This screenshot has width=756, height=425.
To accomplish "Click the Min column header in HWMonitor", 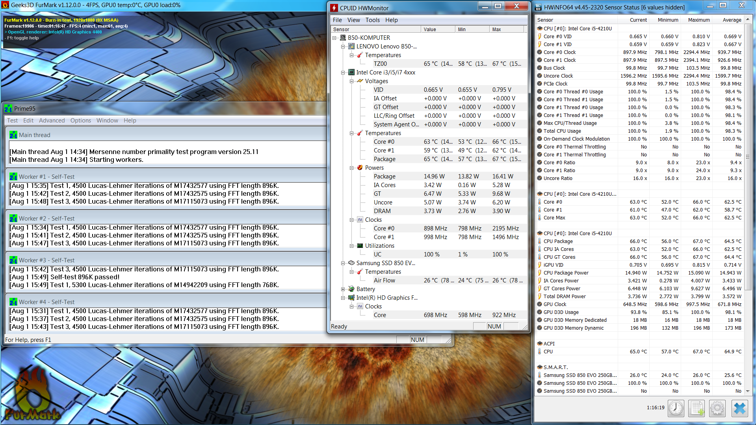I will click(x=472, y=30).
